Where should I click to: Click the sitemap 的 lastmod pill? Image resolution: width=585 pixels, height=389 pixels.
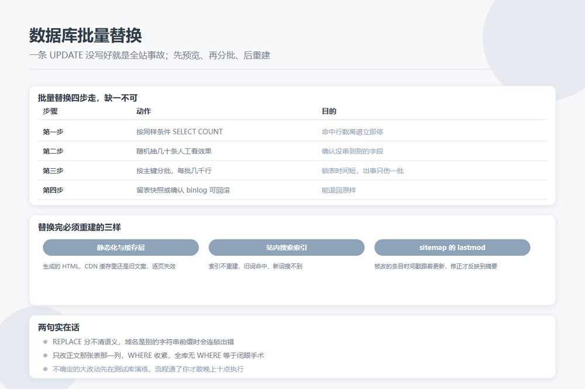[452, 248]
